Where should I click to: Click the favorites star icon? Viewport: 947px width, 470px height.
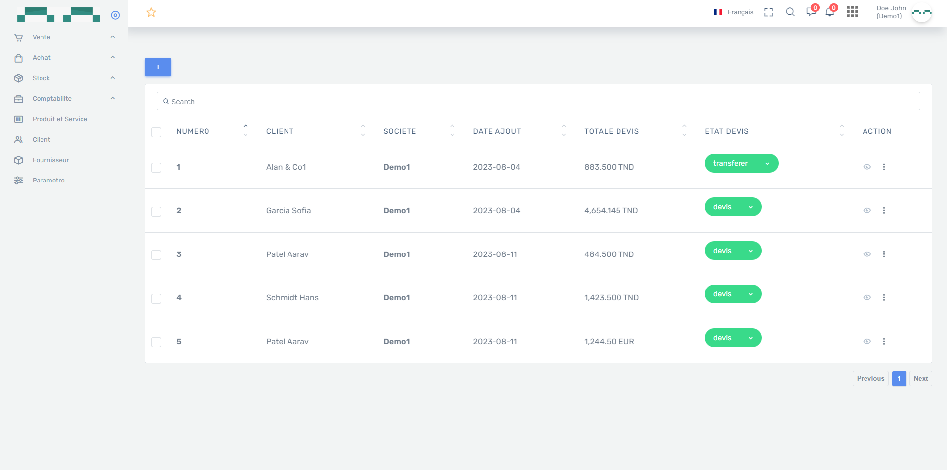151,13
